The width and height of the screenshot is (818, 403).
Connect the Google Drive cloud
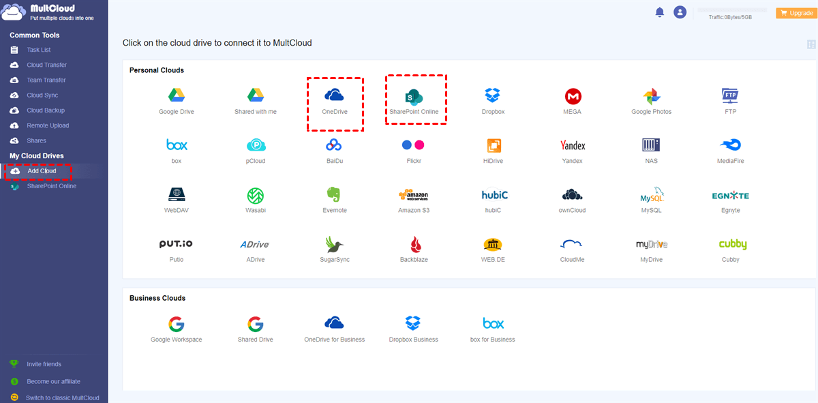pos(177,101)
